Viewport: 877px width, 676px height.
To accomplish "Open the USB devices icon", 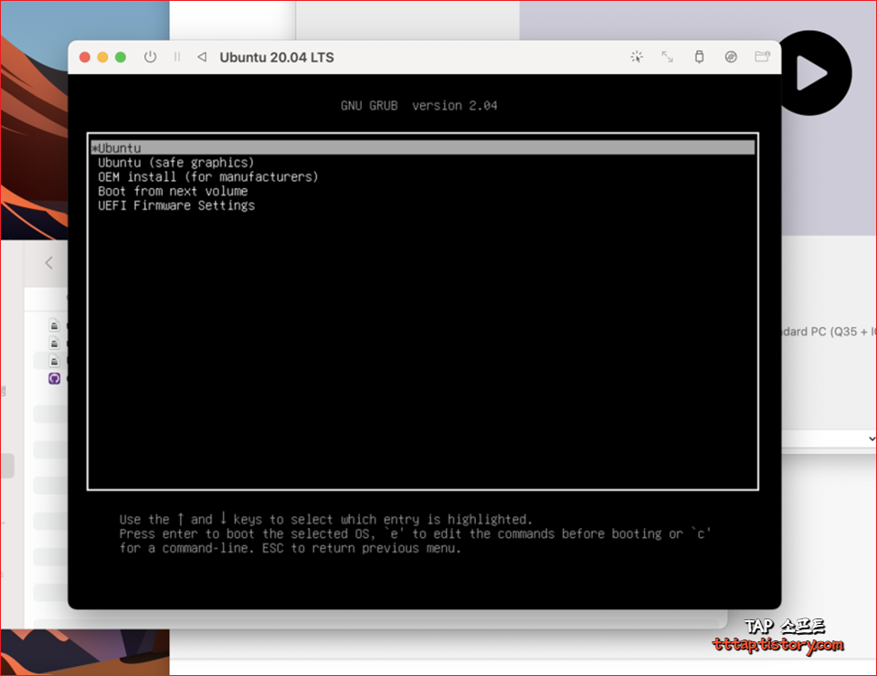I will (x=699, y=57).
